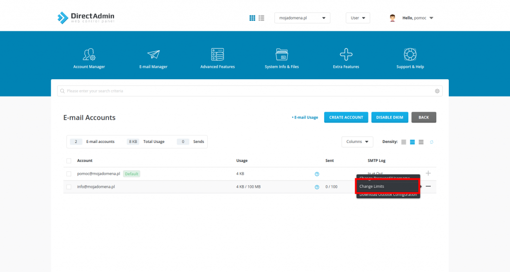
Task: Open System Info & Files icon
Action: click(x=281, y=54)
